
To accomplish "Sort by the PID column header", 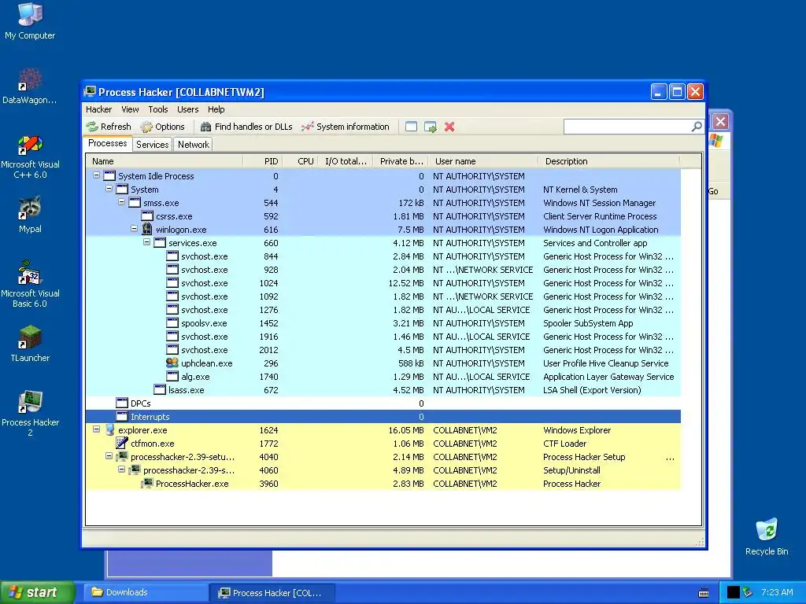I will coord(262,161).
